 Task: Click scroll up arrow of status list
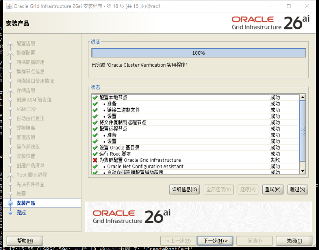(x=303, y=97)
